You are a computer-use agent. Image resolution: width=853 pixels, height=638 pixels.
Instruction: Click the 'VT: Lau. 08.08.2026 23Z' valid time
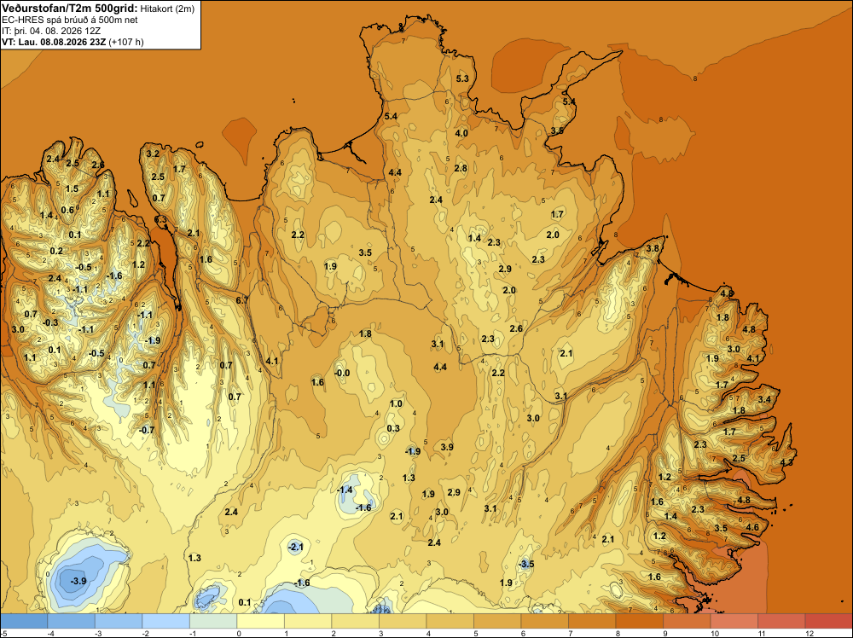click(54, 42)
